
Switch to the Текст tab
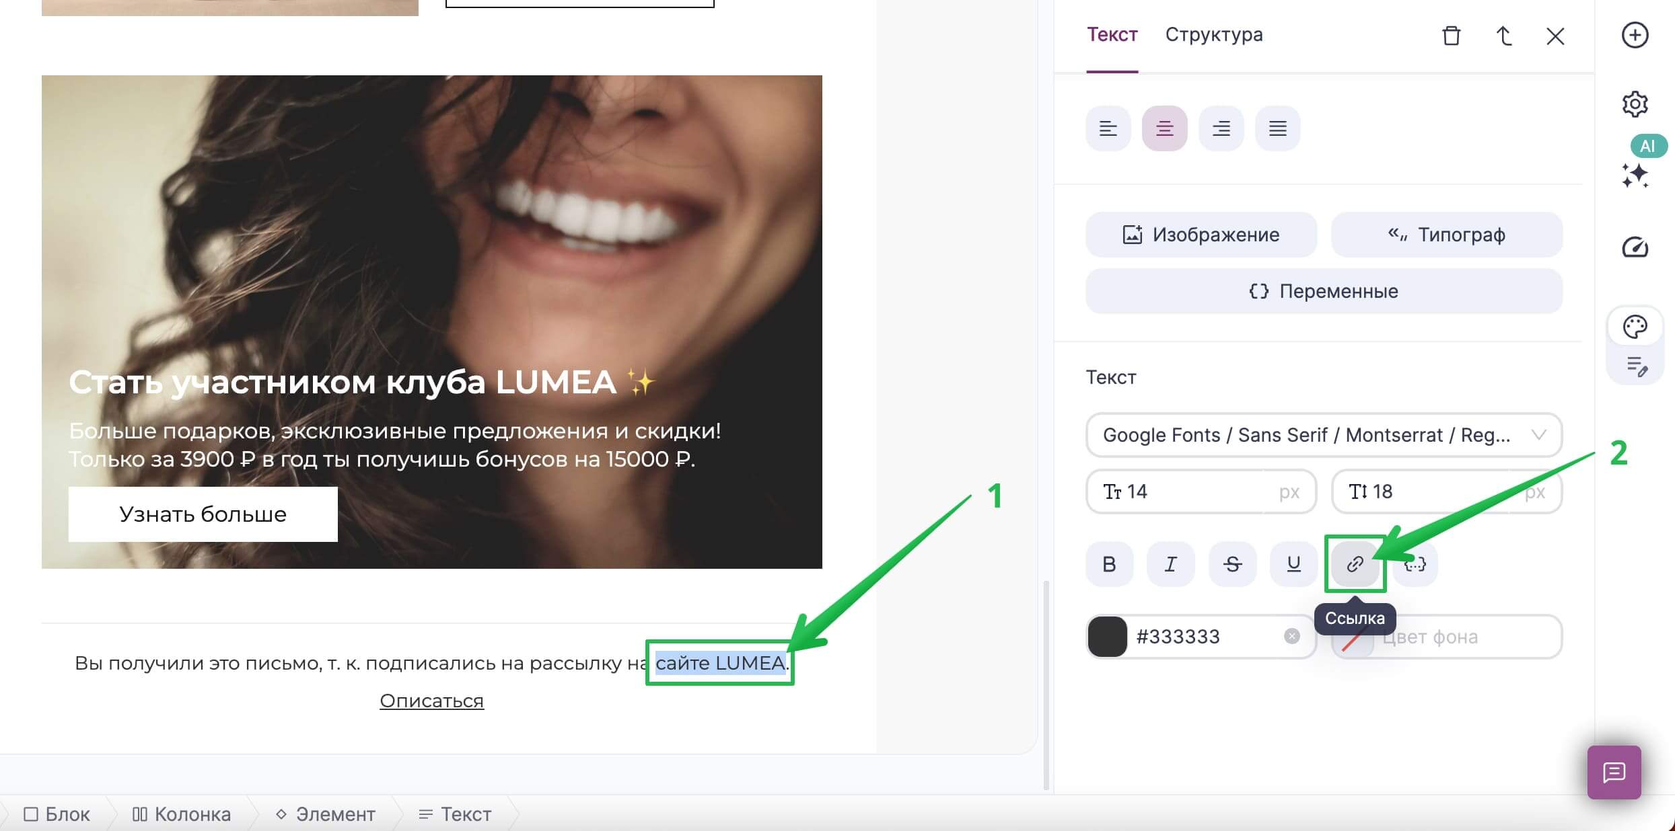pos(1112,34)
